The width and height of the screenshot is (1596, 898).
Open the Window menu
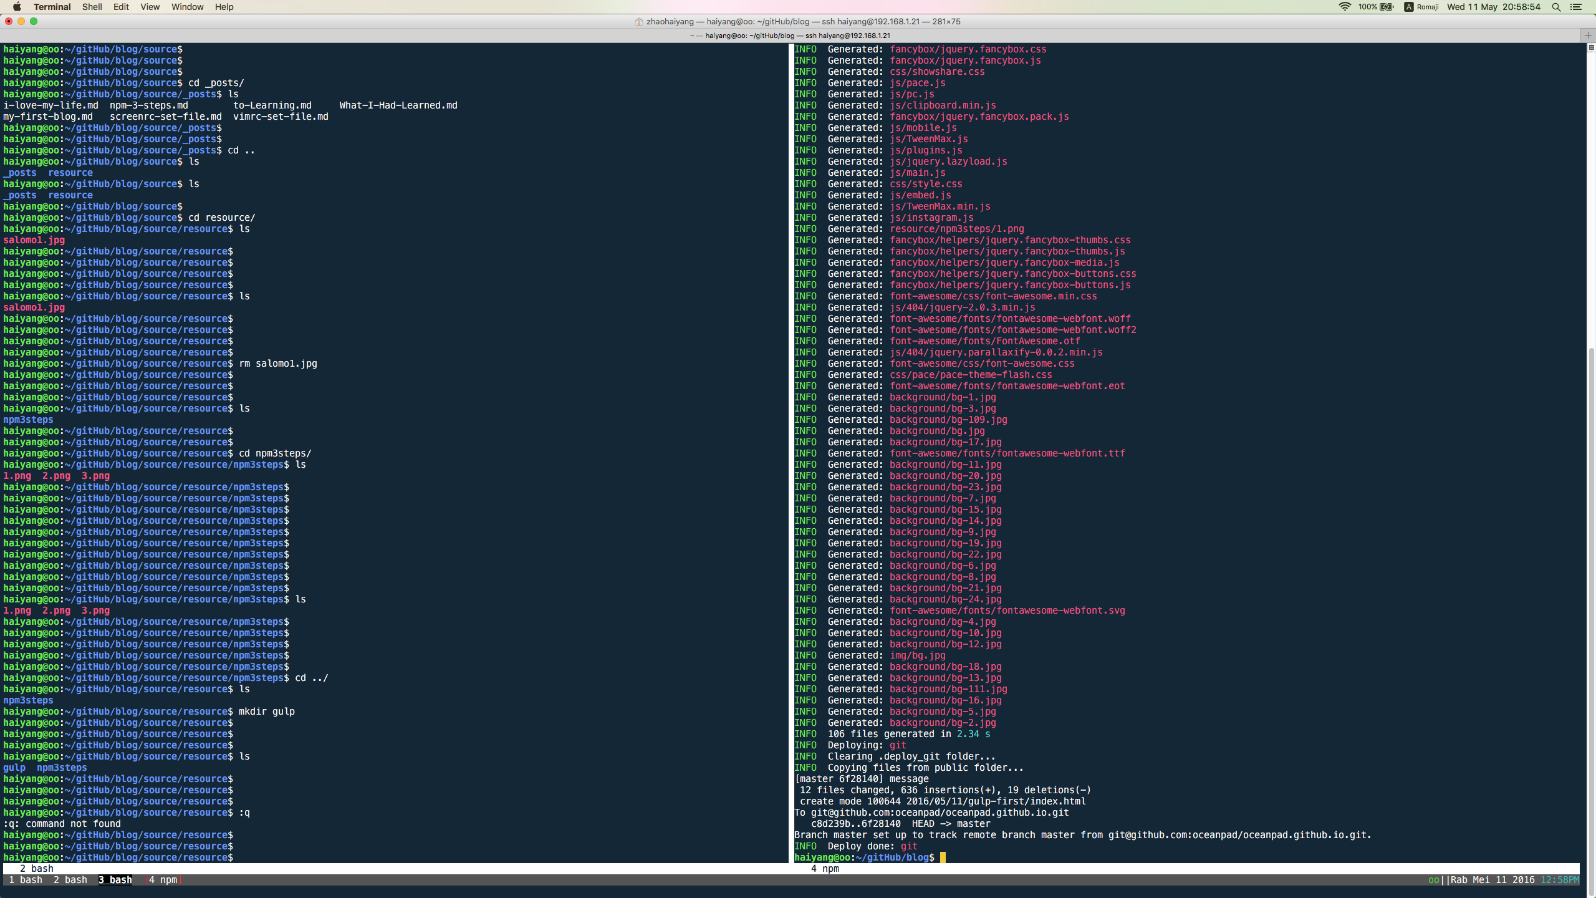(187, 7)
